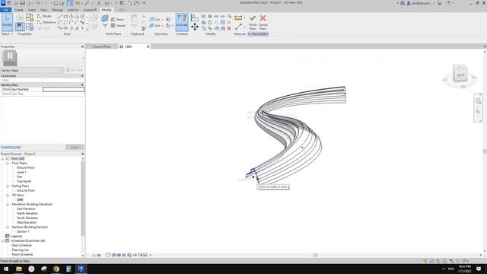Click the Join geometry tool
The height and width of the screenshot is (274, 487).
(x=154, y=25)
